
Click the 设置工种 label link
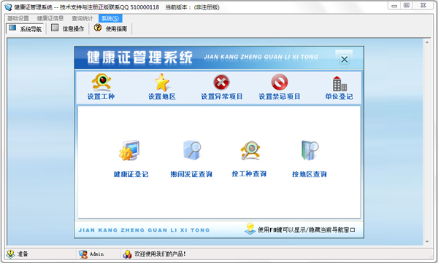(x=101, y=96)
